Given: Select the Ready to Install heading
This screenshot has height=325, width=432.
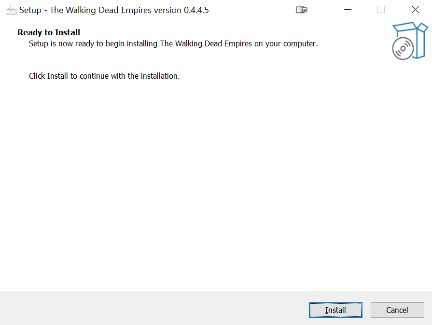Looking at the screenshot, I should (49, 32).
